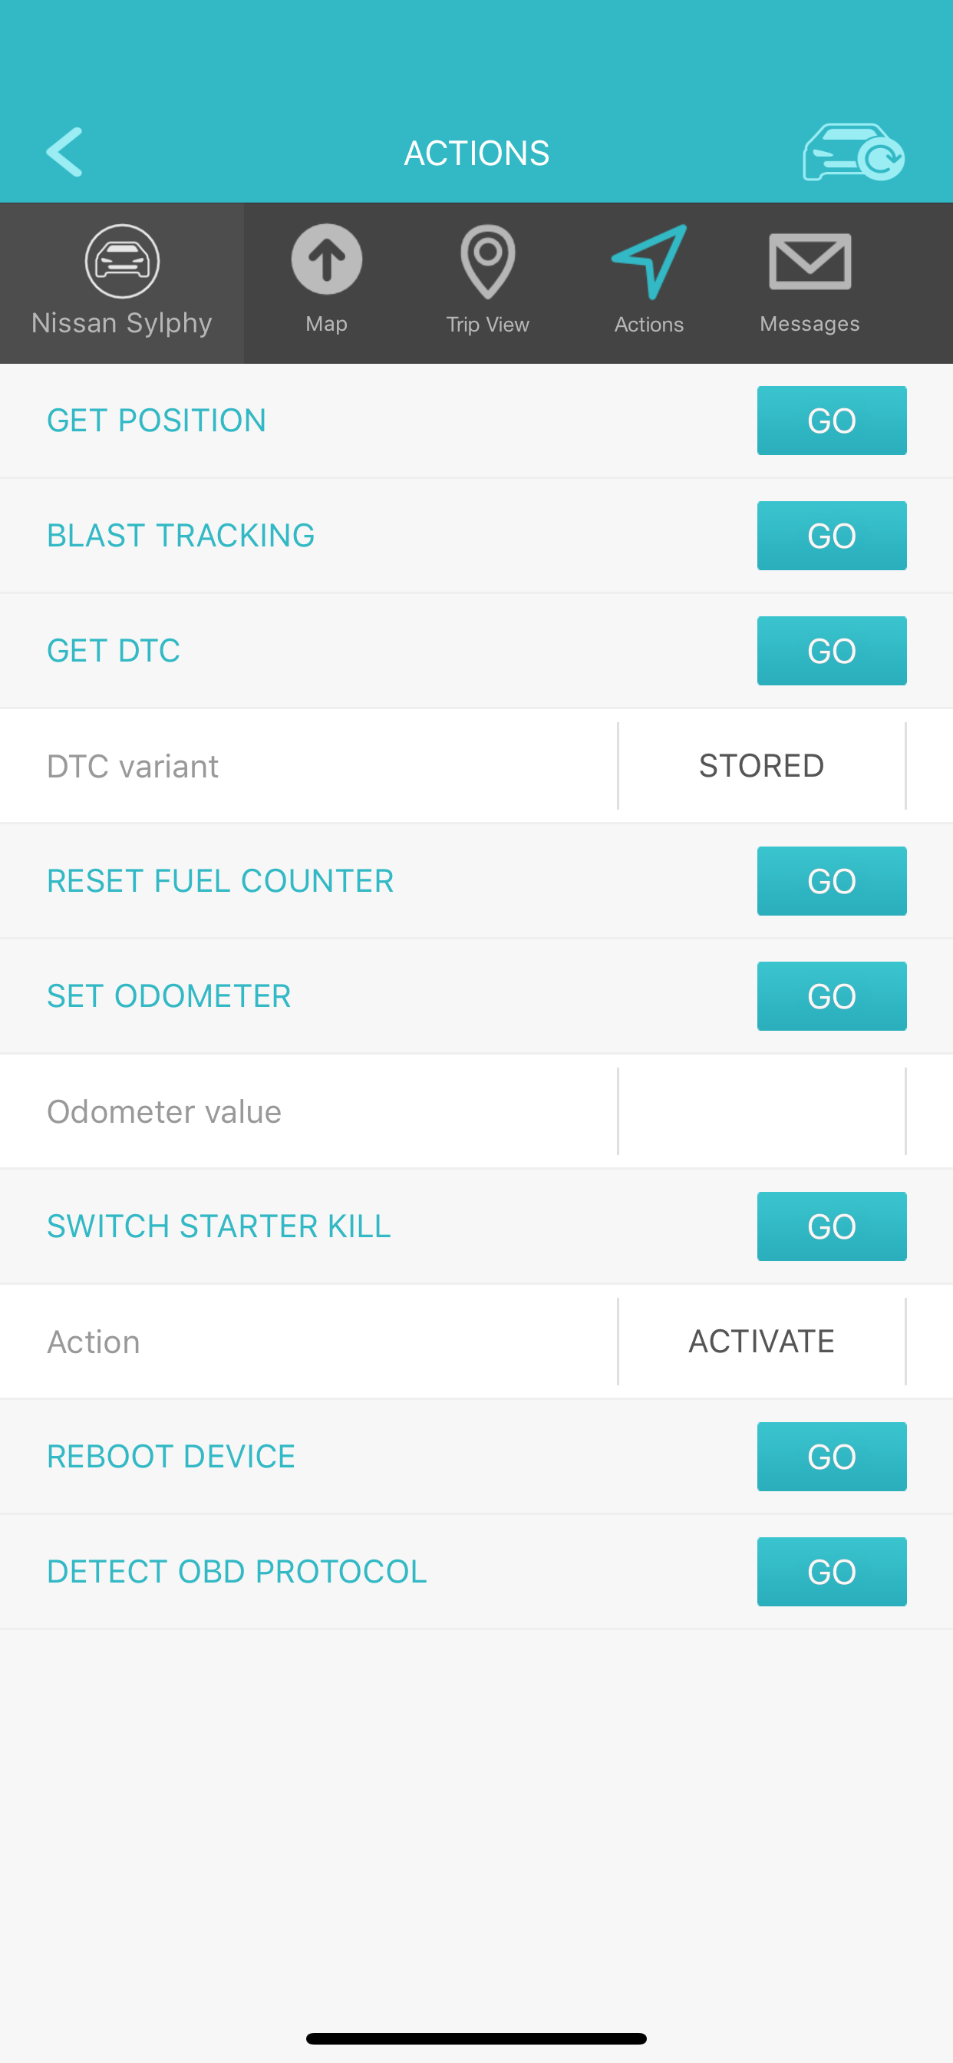
Task: Tap the Odometer value input field
Action: 762,1111
